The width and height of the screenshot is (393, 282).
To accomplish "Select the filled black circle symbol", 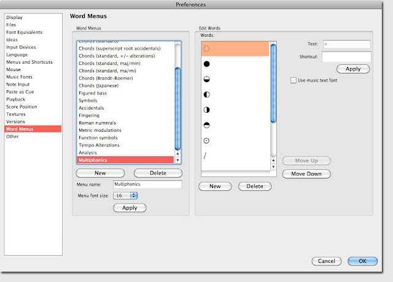I will (206, 64).
